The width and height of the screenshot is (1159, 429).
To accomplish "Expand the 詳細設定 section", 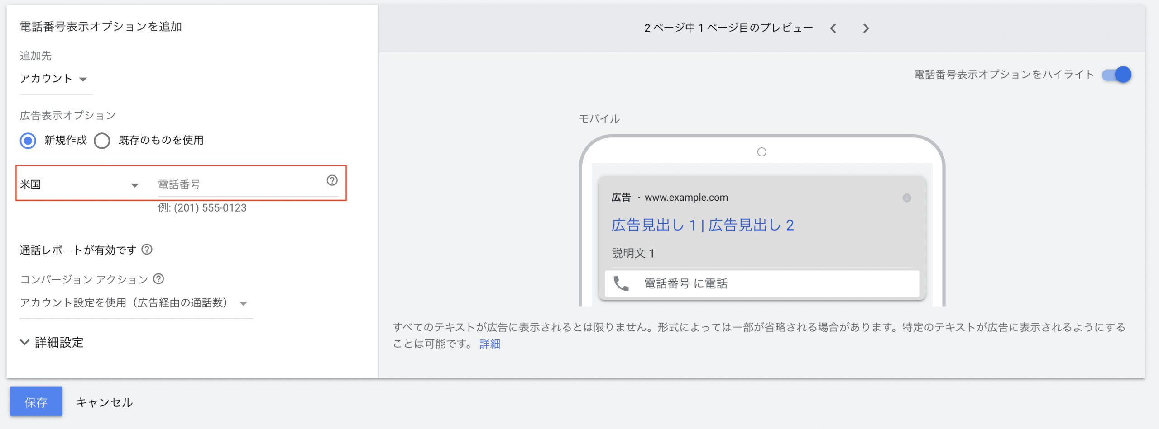I will (52, 342).
